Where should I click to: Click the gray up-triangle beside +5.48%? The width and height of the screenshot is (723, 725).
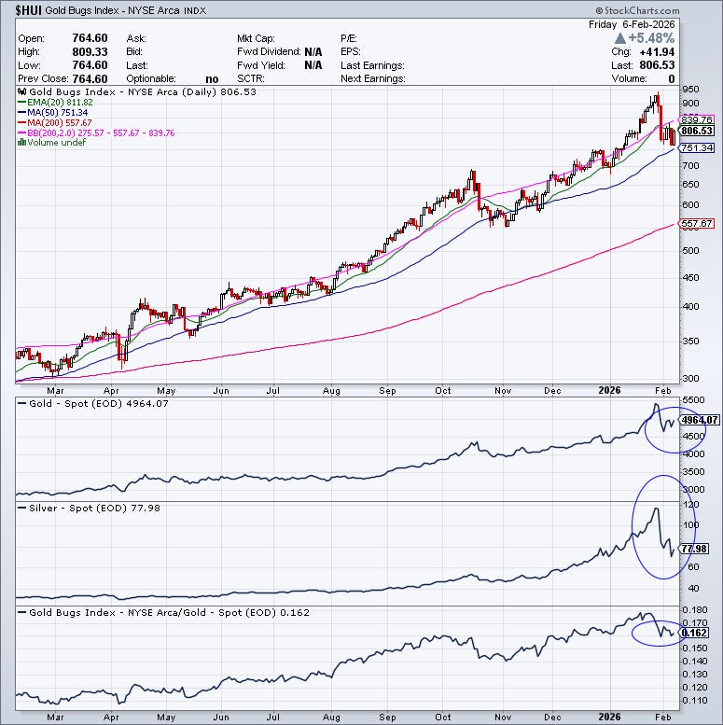pyautogui.click(x=620, y=38)
